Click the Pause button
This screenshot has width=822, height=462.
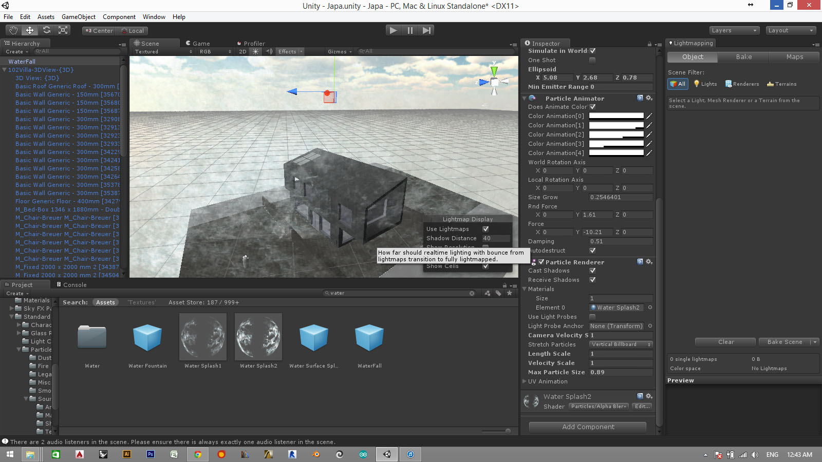pyautogui.click(x=410, y=30)
